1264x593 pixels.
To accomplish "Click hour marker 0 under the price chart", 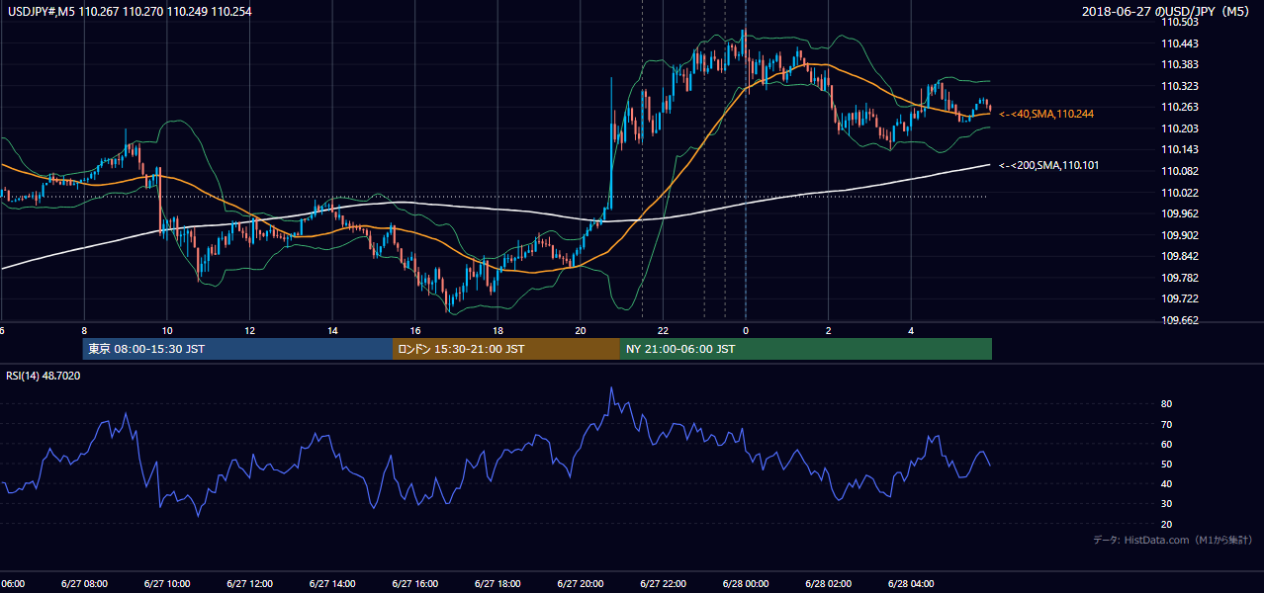I will pos(746,330).
